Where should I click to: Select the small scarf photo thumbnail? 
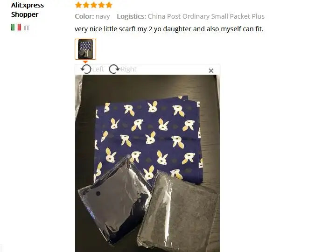85,49
